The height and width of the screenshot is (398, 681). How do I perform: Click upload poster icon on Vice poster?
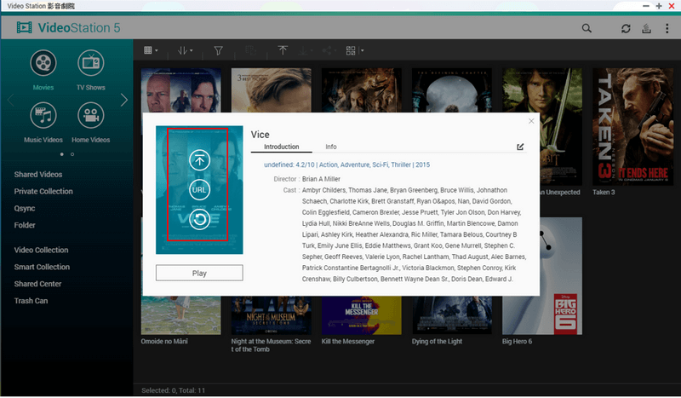[x=199, y=160]
